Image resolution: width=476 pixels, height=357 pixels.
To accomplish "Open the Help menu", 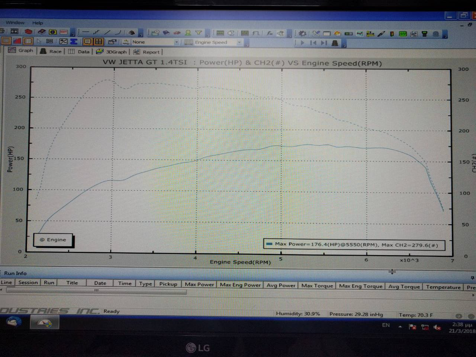I will [x=38, y=23].
